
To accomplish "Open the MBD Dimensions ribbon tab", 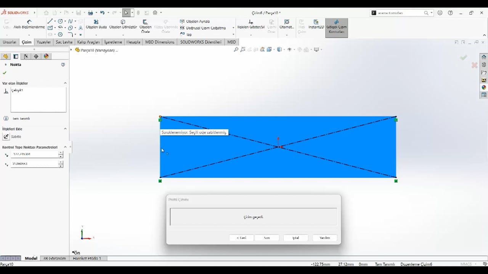I will click(x=160, y=42).
